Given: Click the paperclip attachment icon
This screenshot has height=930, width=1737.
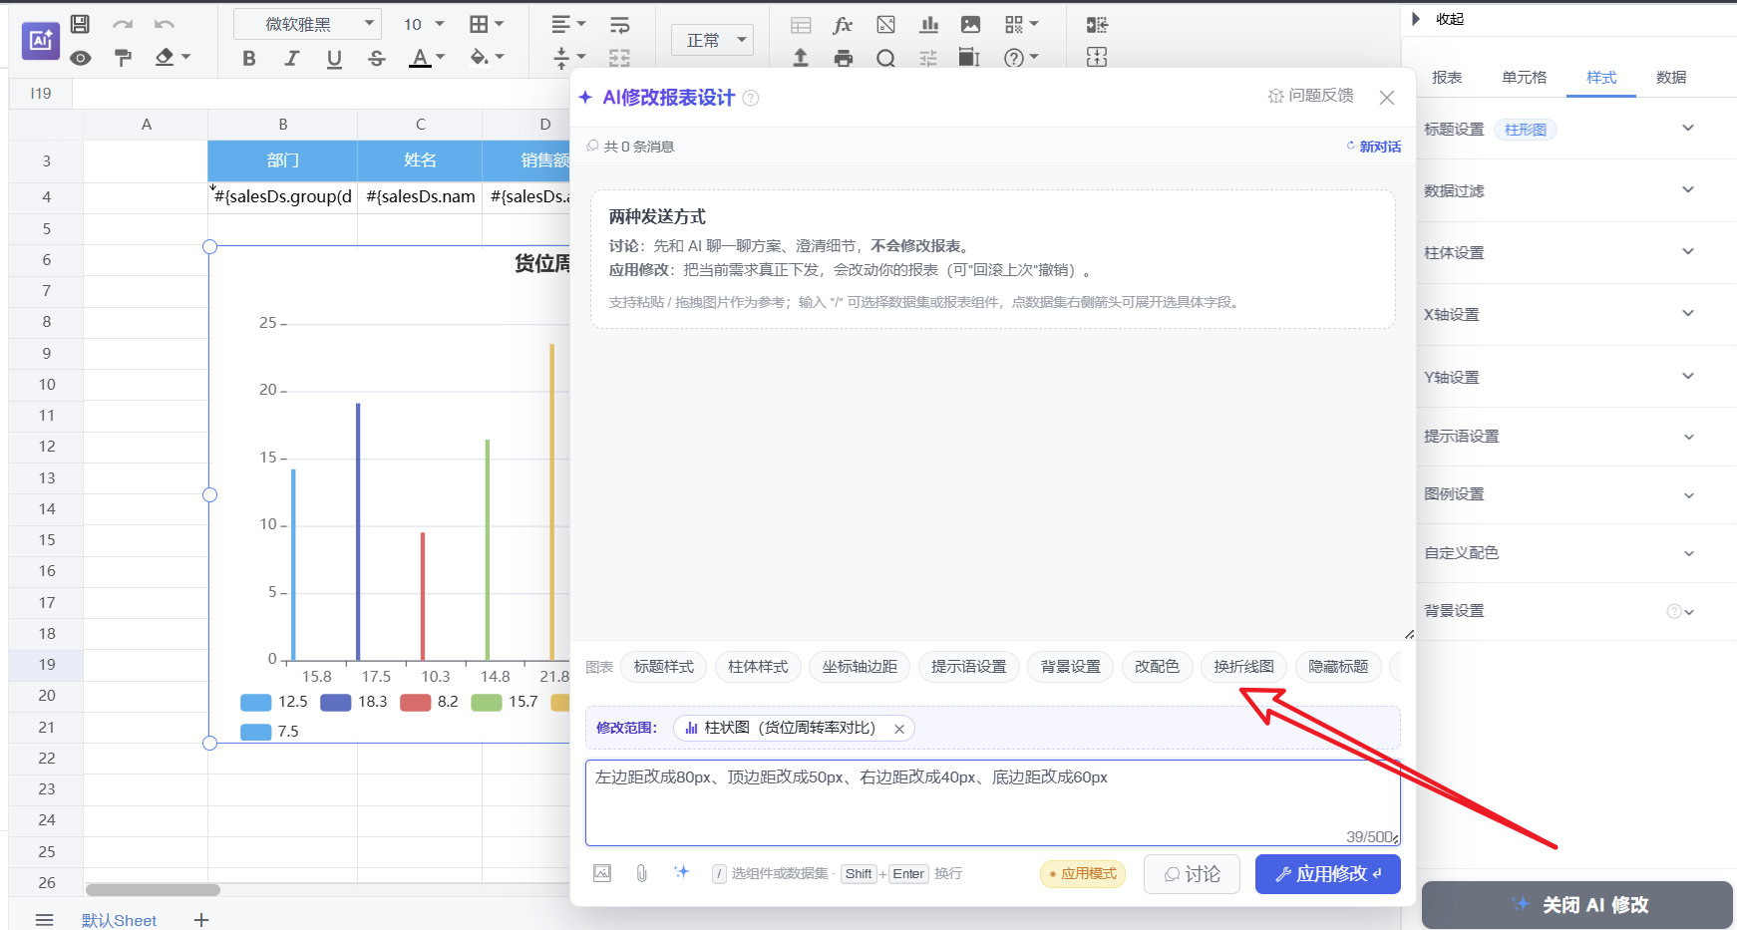Looking at the screenshot, I should tap(641, 873).
